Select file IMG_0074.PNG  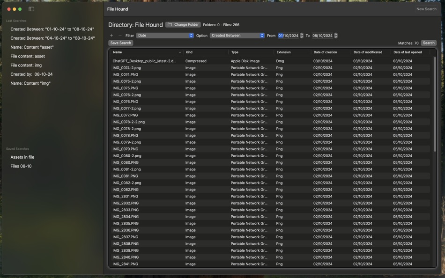click(x=270, y=74)
